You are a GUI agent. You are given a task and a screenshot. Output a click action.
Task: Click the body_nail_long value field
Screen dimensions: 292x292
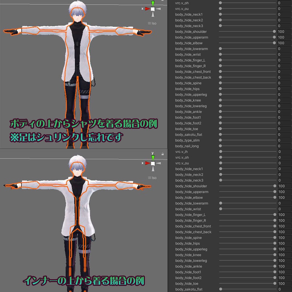point(284,146)
